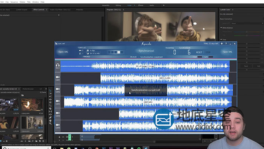
Task: Create a New Bin in Project panel
Action: pyautogui.click(x=36, y=141)
